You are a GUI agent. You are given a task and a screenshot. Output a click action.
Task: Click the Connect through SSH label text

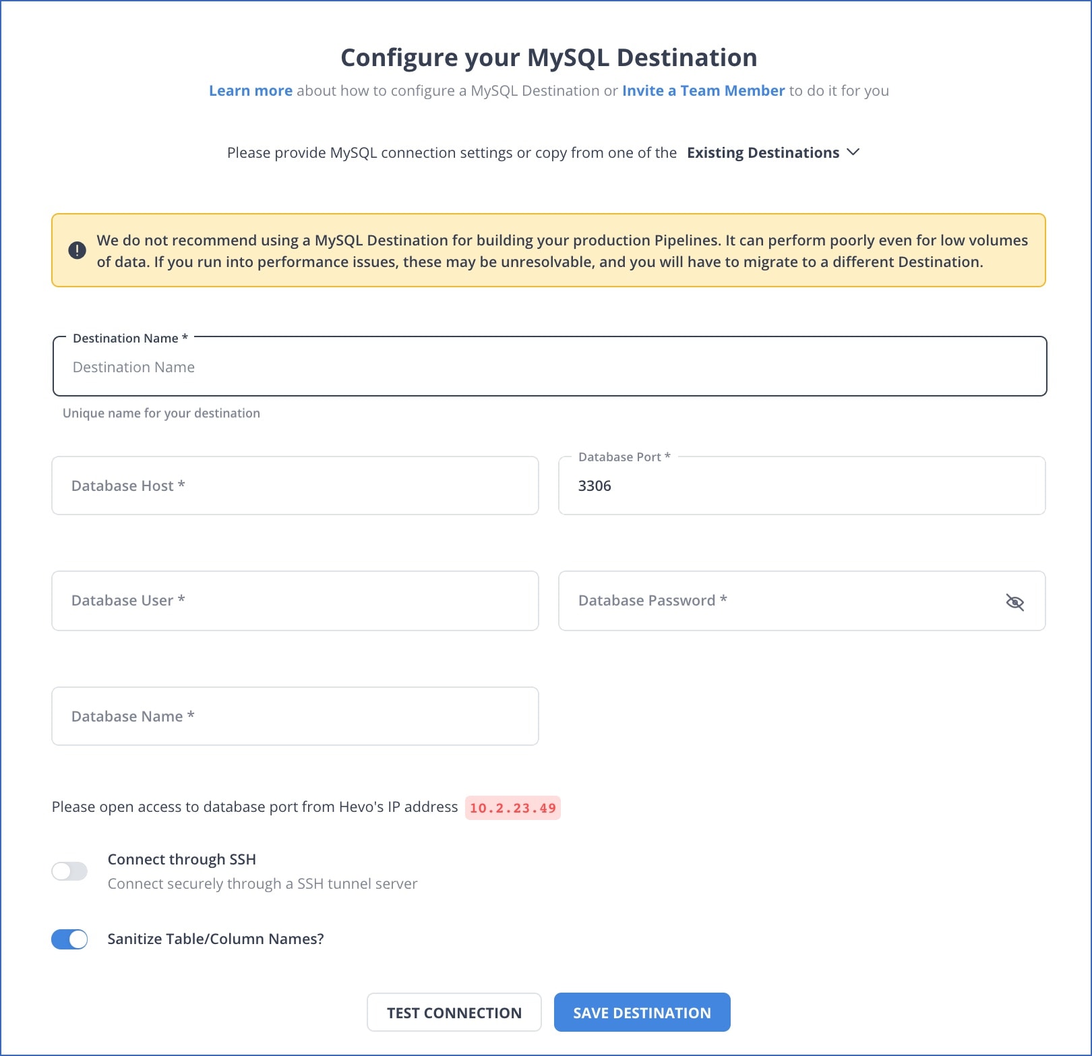[181, 859]
